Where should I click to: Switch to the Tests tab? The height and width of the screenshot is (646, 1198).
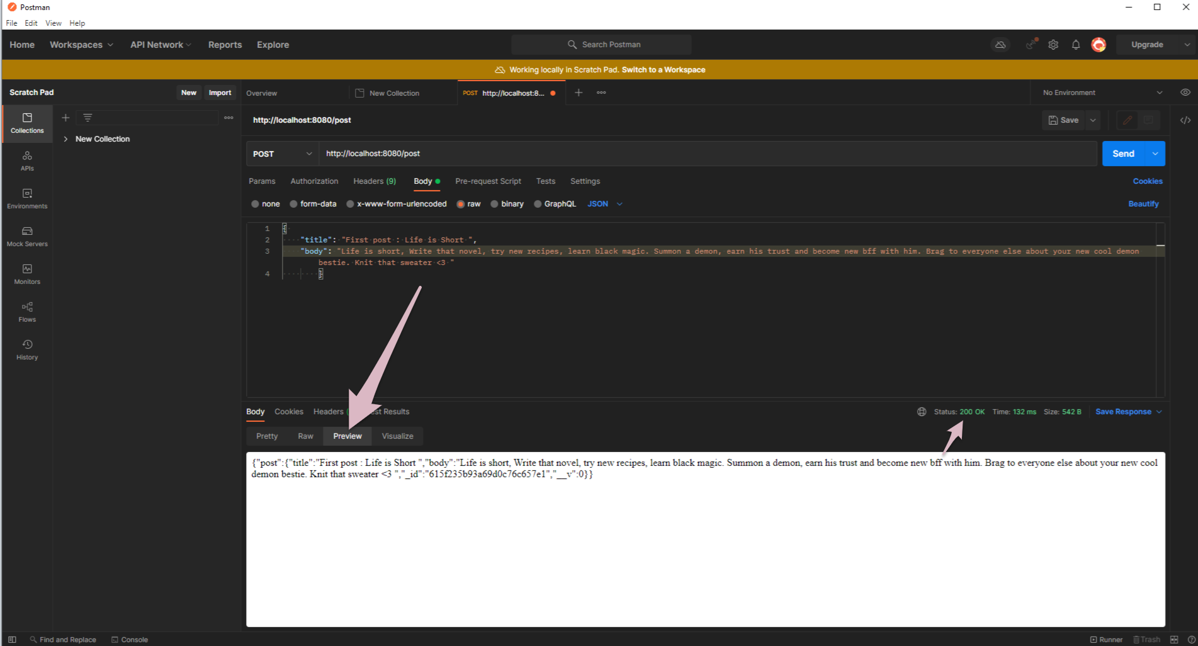click(546, 181)
